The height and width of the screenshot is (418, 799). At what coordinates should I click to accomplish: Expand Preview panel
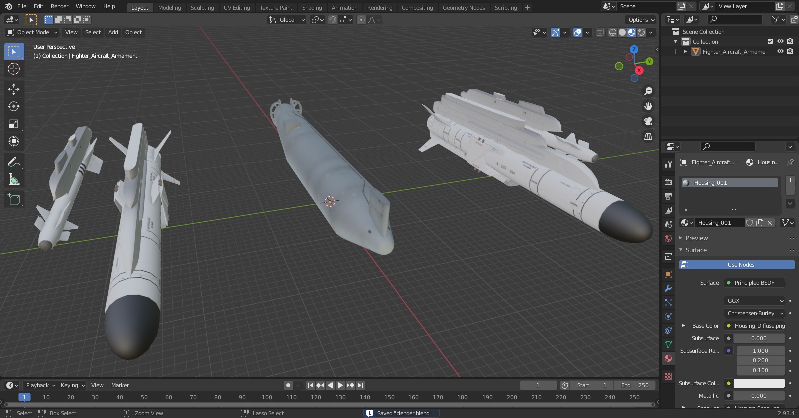coord(696,238)
